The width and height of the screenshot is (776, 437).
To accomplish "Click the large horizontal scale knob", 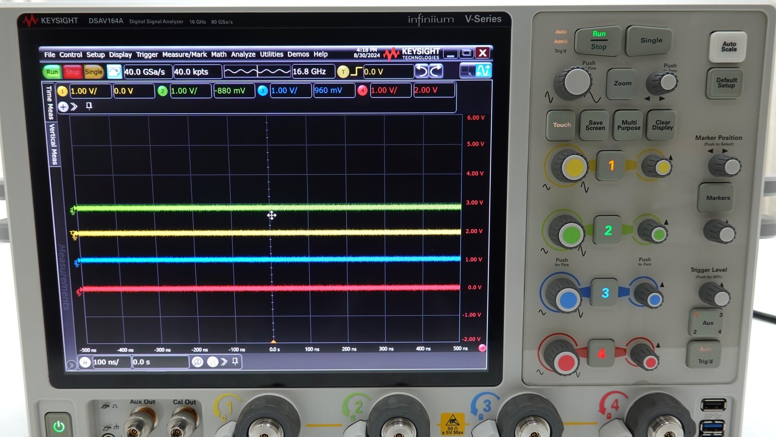I will pyautogui.click(x=573, y=82).
